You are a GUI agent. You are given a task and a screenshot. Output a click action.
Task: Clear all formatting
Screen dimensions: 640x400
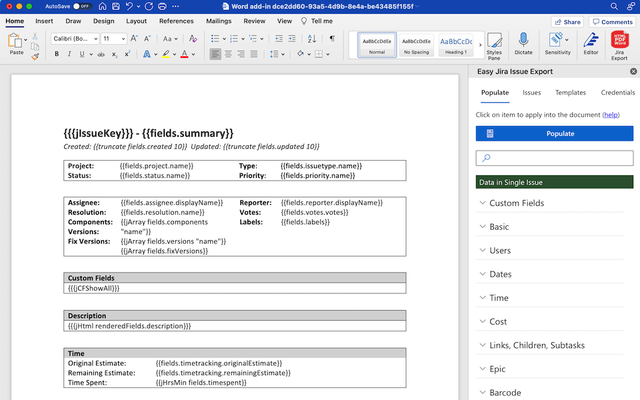[193, 39]
